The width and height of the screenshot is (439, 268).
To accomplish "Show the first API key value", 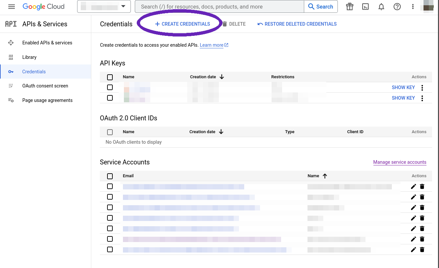I will 403,87.
